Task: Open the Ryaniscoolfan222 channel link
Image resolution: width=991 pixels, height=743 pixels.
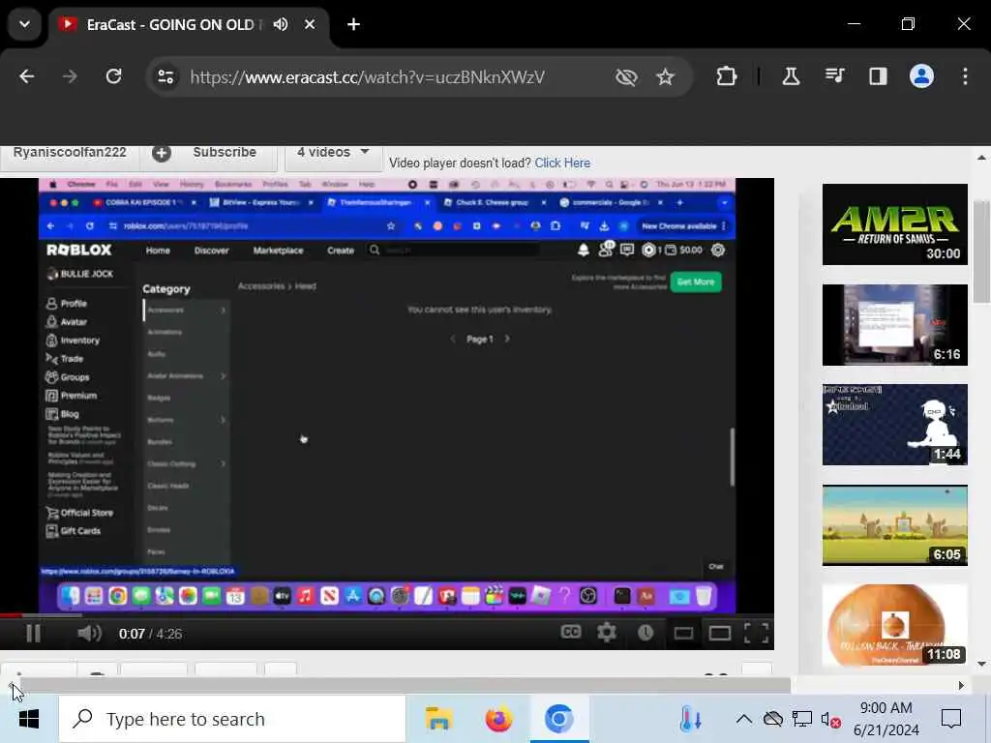Action: tap(70, 152)
